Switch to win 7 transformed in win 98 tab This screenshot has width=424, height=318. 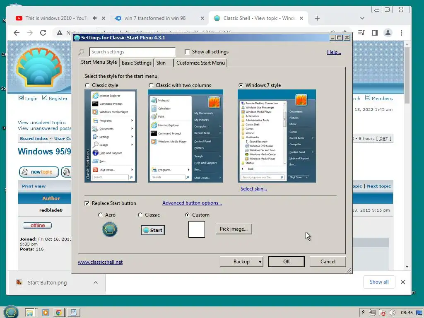(155, 18)
